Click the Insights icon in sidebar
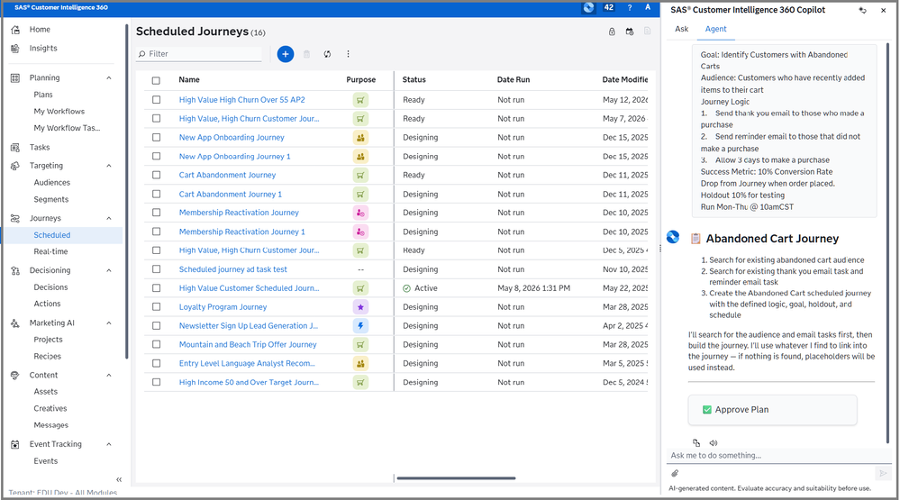Image resolution: width=900 pixels, height=500 pixels. (x=15, y=49)
